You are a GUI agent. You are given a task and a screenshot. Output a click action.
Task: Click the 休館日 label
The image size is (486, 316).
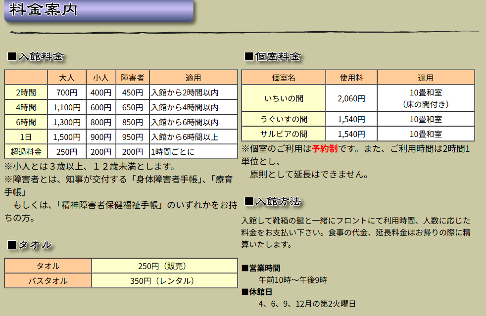pos(260,292)
